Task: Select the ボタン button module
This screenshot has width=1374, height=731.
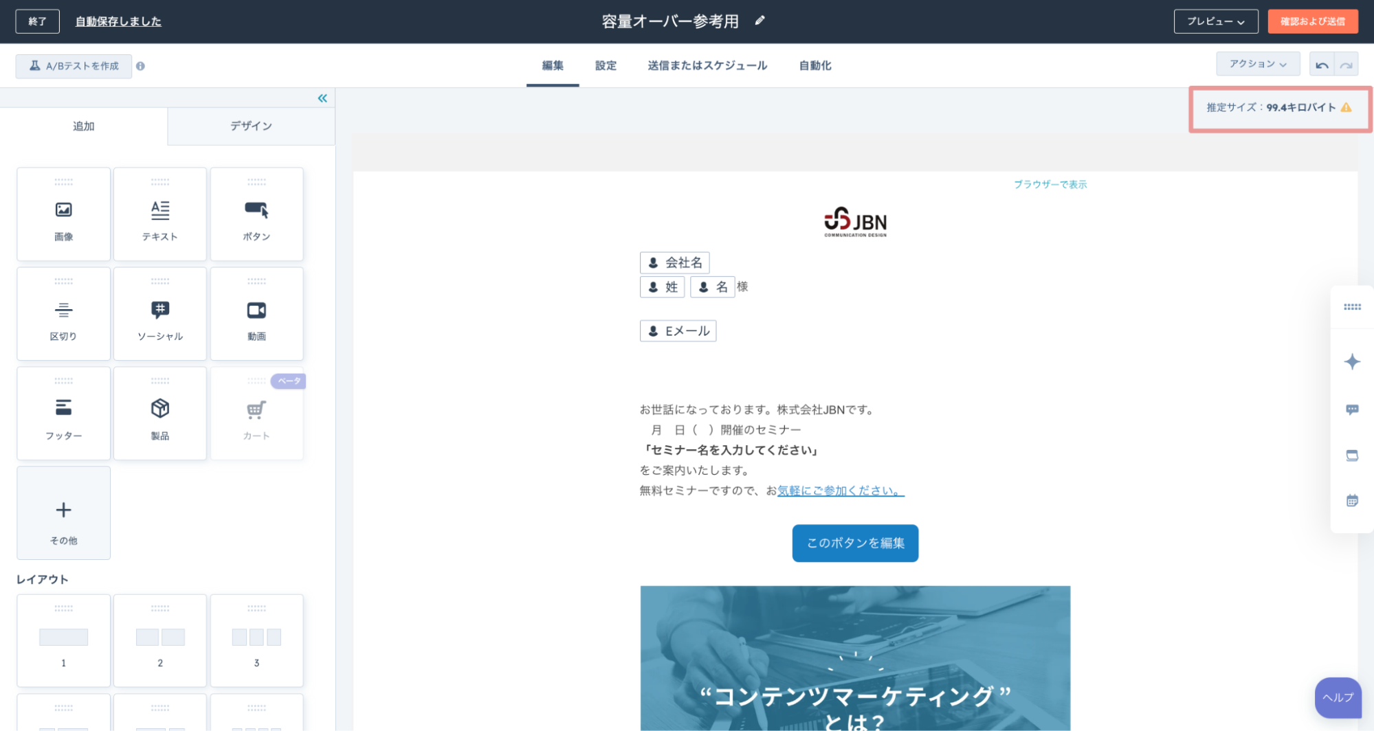Action: point(256,214)
